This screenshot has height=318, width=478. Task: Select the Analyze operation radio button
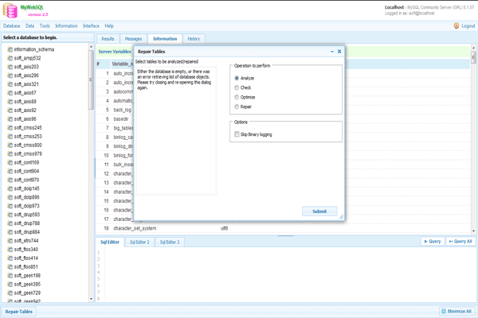point(237,78)
